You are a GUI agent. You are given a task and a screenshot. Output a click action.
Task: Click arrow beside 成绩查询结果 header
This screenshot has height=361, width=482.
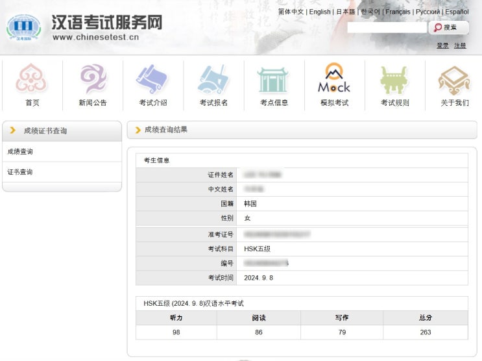click(138, 131)
